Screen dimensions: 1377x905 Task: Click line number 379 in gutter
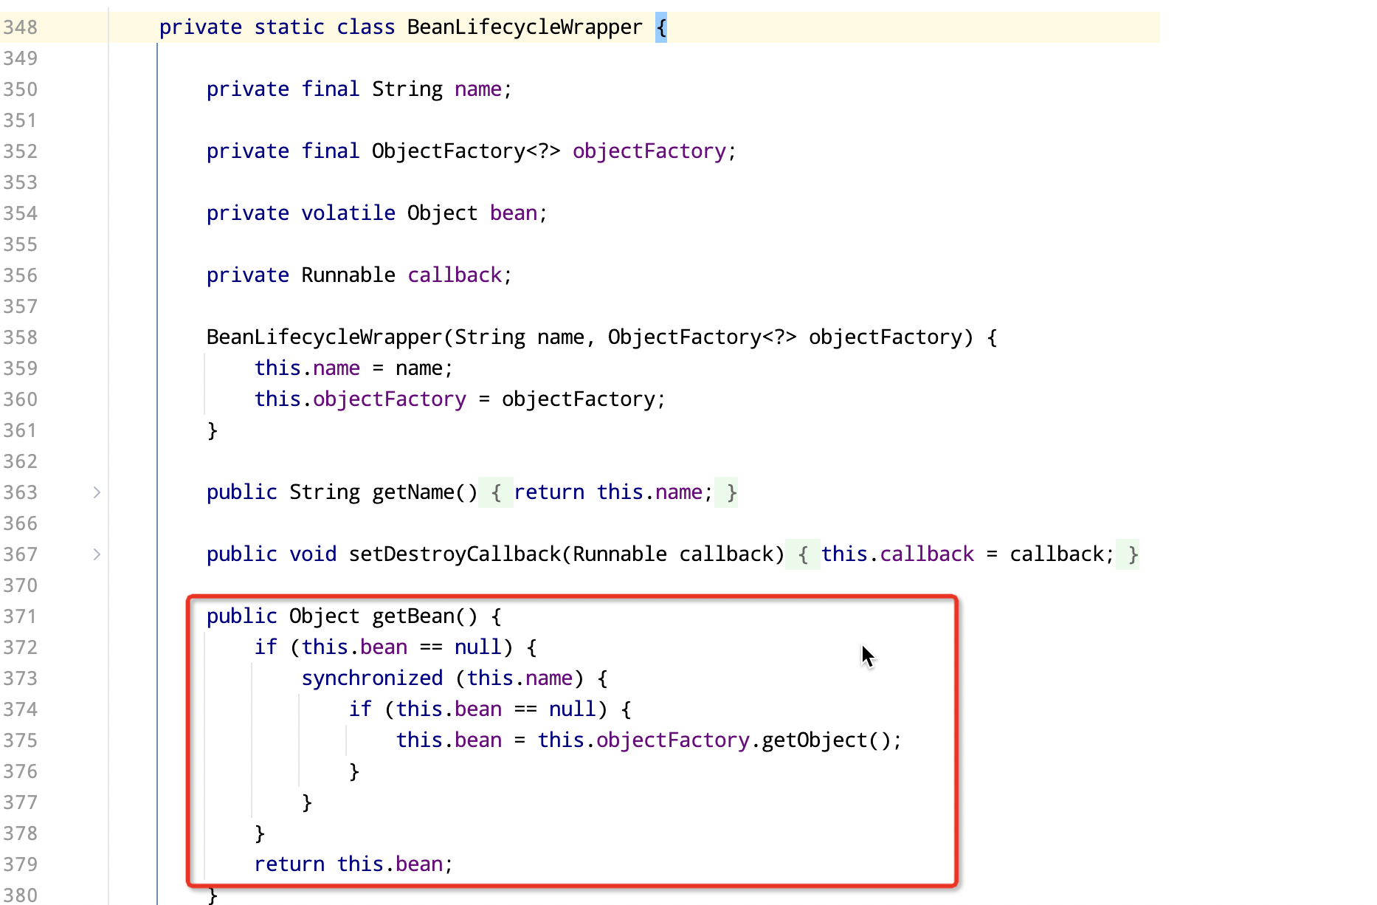pyautogui.click(x=21, y=864)
